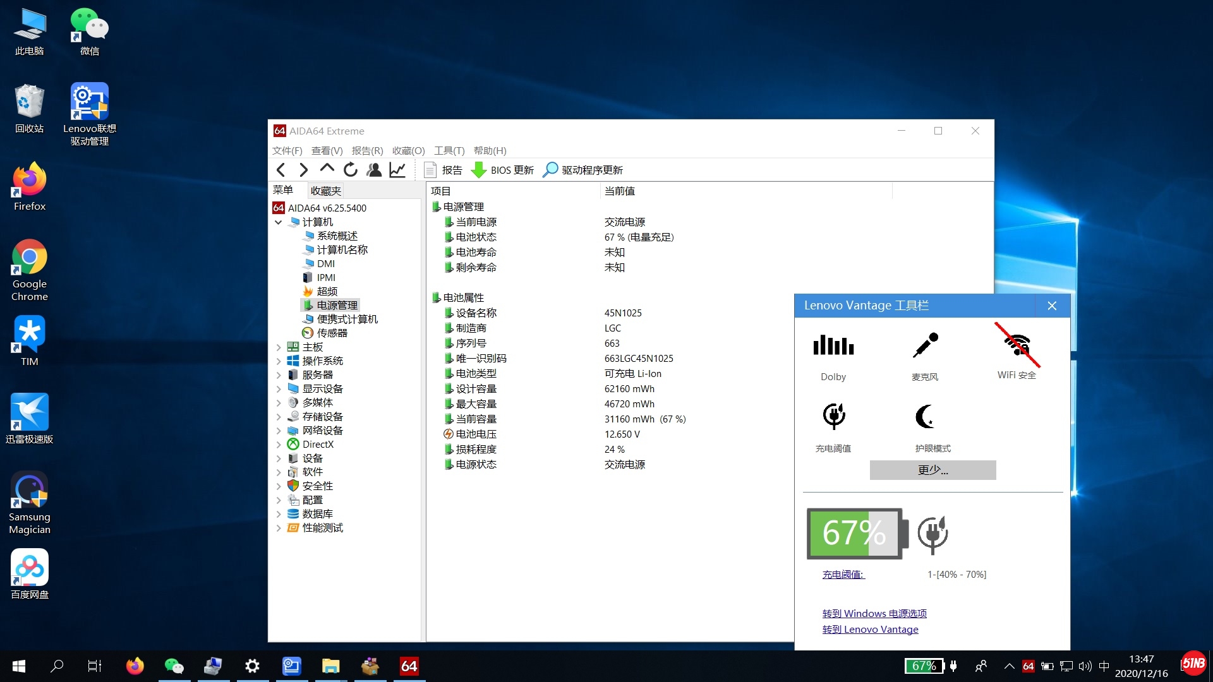This screenshot has height=682, width=1213.
Task: Click the up-level arrow in AIDA64 toolbar
Action: (327, 169)
